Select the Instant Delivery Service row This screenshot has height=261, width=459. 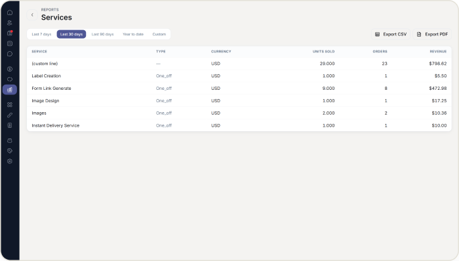(x=239, y=125)
